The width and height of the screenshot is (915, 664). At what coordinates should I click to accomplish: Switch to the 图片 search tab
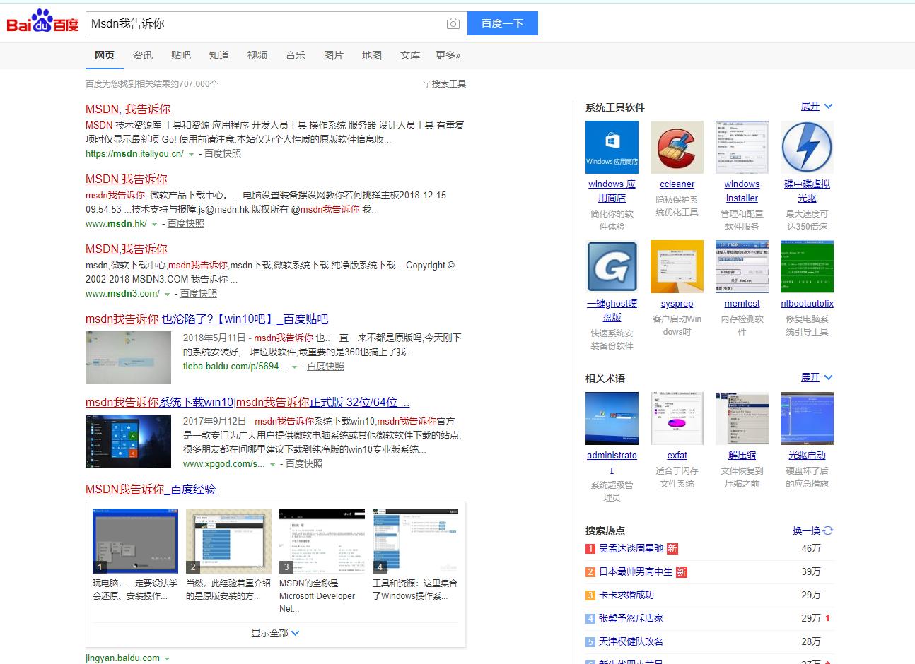point(333,55)
